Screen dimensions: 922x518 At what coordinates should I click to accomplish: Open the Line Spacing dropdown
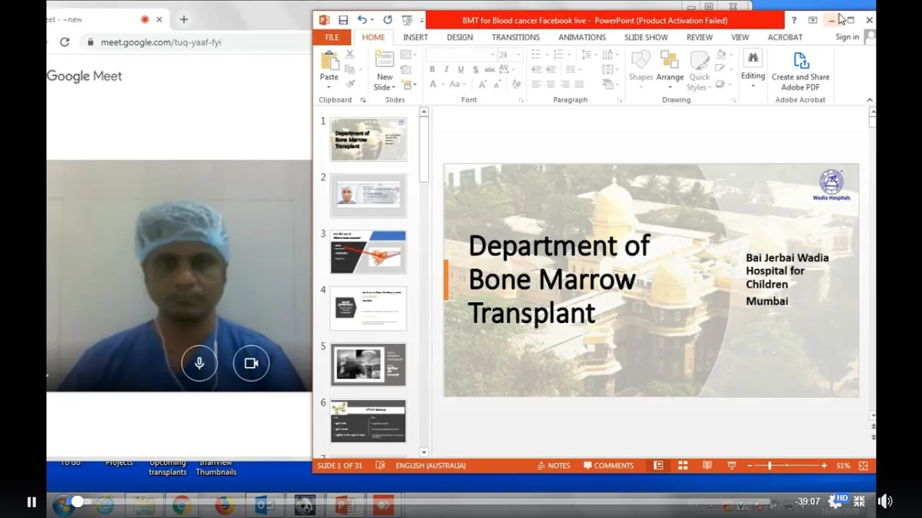point(590,54)
